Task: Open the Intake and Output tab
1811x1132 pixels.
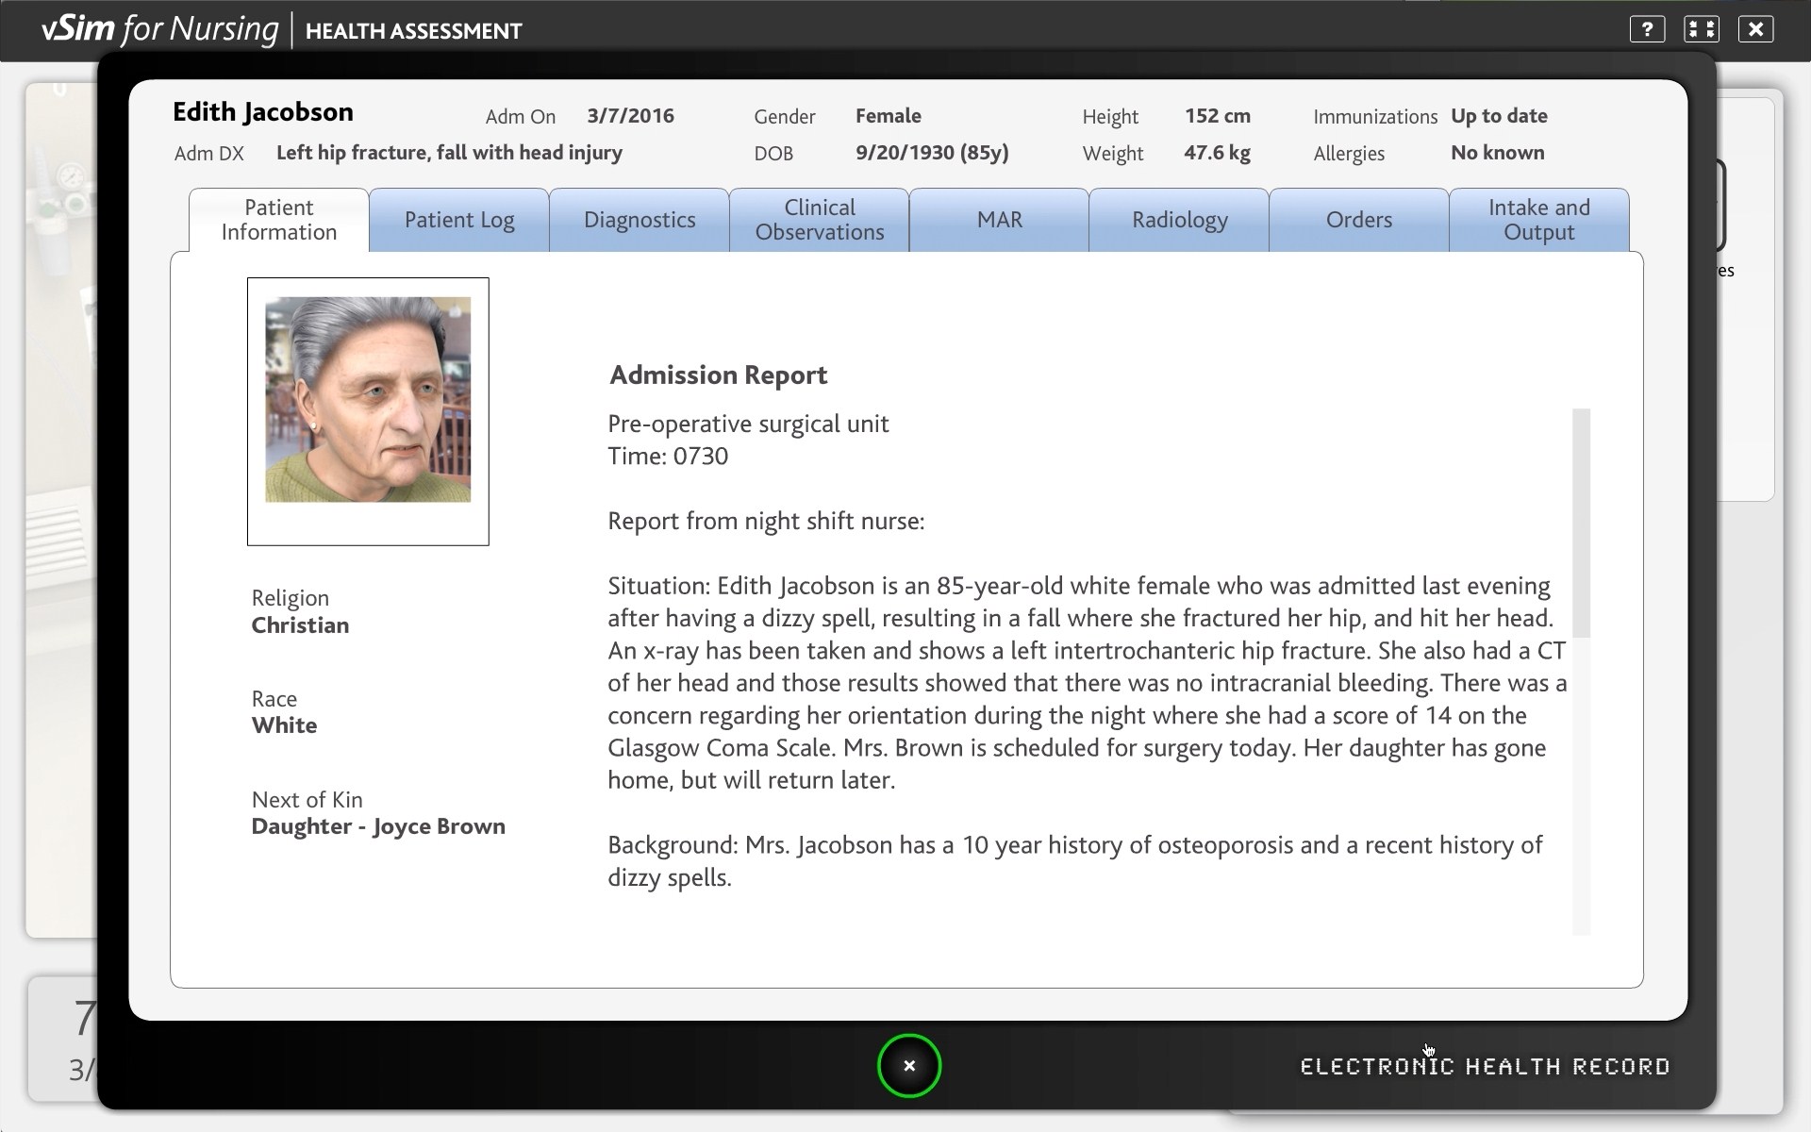Action: coord(1538,220)
